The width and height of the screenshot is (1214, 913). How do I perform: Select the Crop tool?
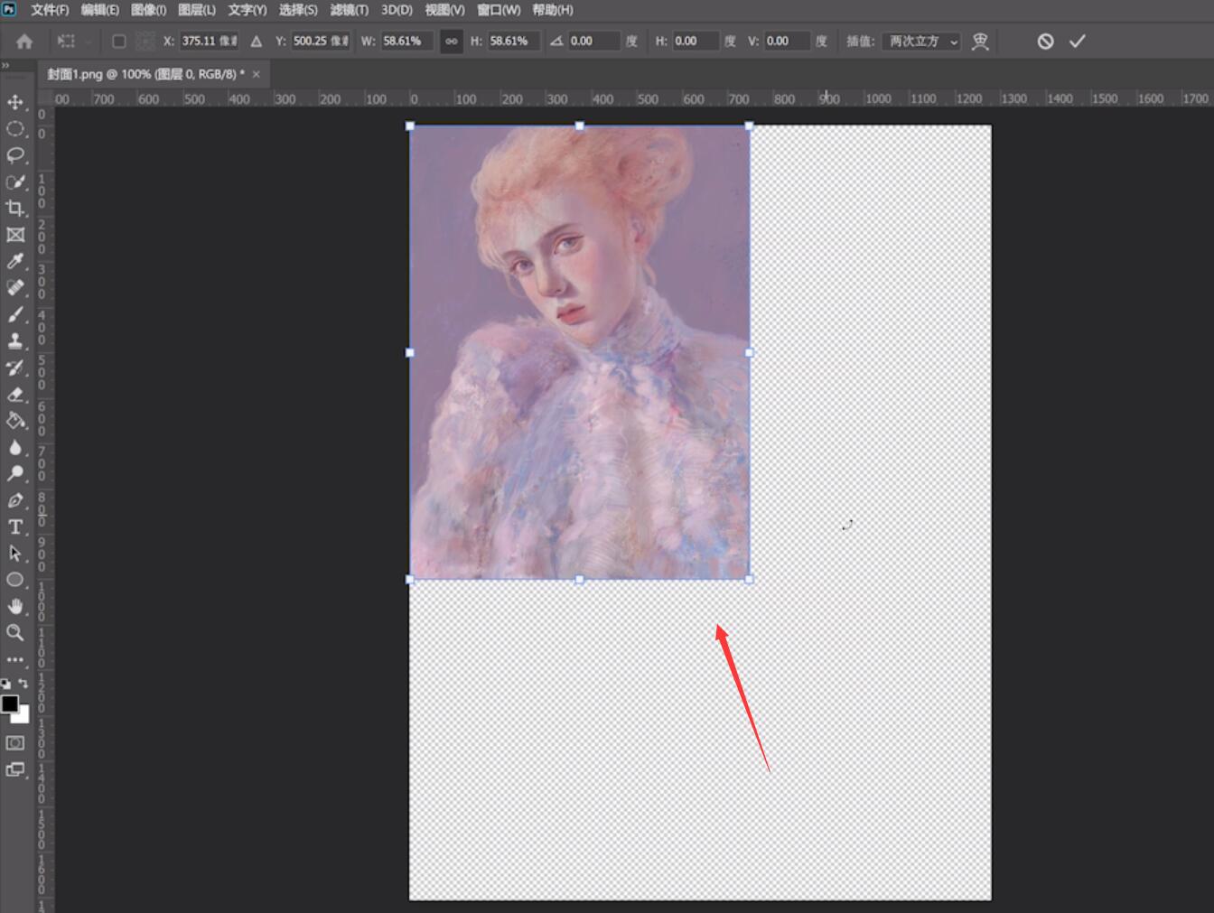(15, 209)
